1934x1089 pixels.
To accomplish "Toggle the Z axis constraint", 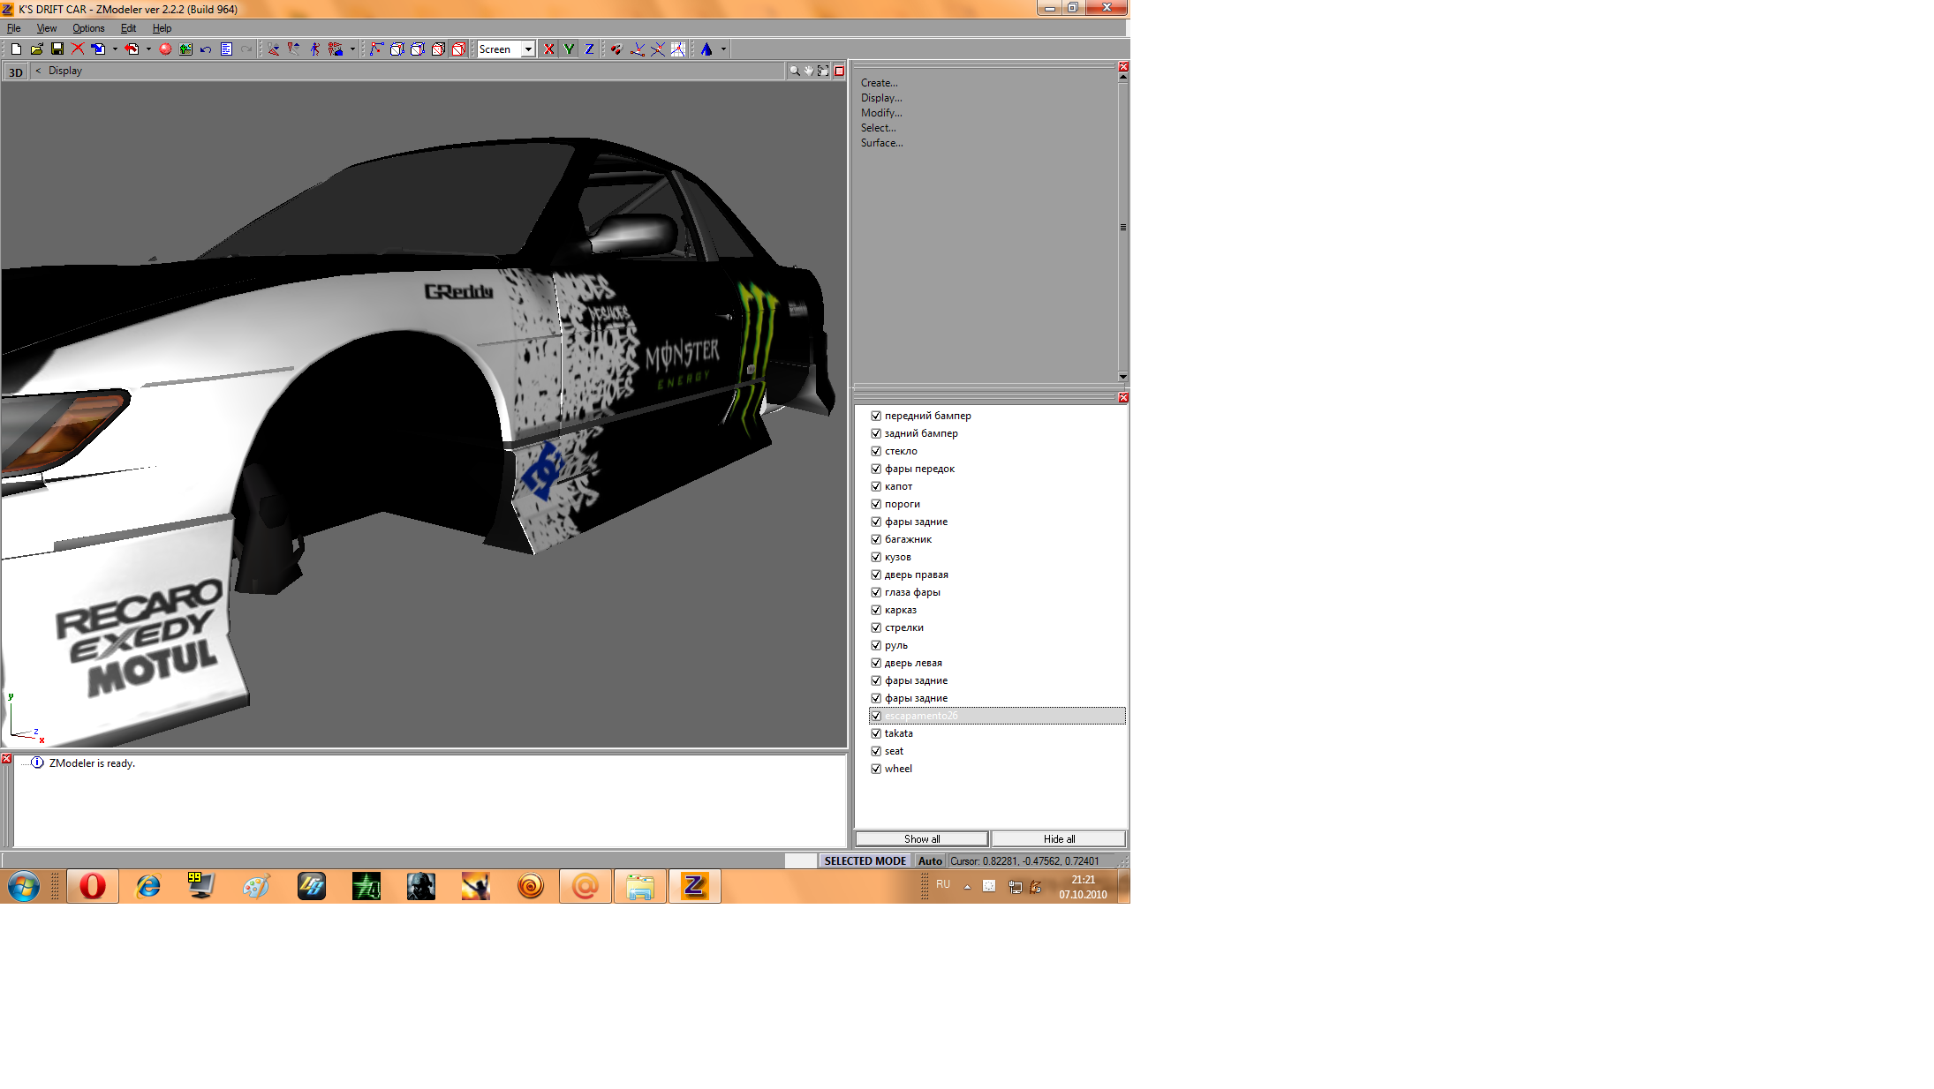I will 589,49.
